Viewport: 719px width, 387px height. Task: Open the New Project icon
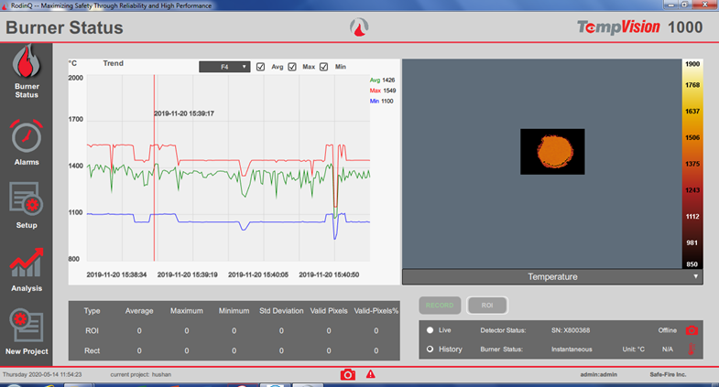click(27, 326)
